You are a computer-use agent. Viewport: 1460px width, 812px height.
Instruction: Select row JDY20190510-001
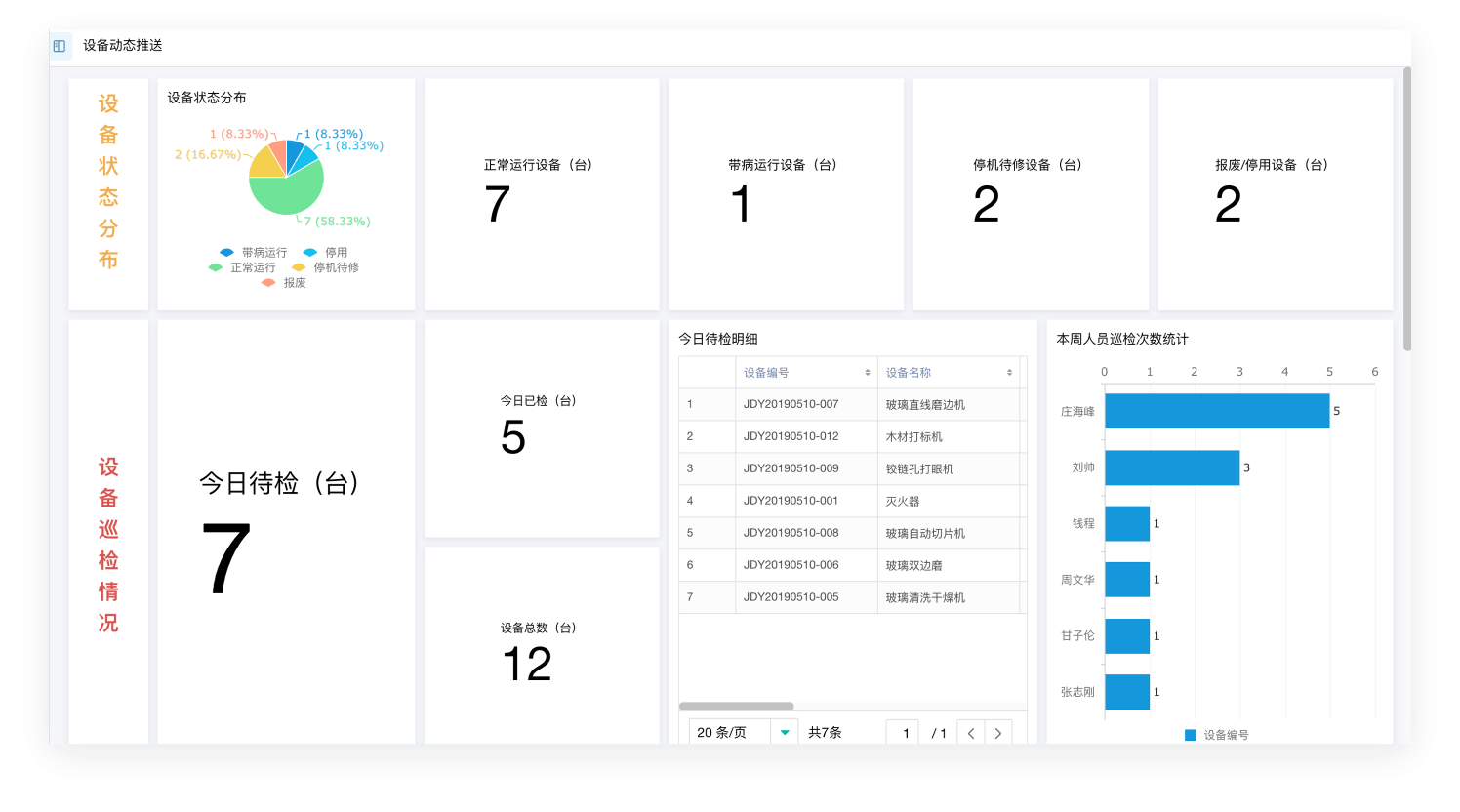(853, 501)
